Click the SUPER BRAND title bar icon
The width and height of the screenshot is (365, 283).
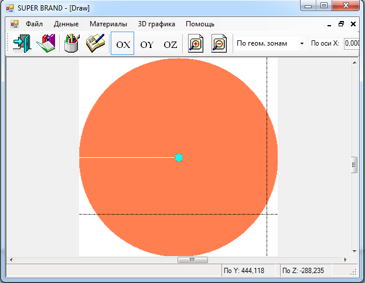click(10, 8)
